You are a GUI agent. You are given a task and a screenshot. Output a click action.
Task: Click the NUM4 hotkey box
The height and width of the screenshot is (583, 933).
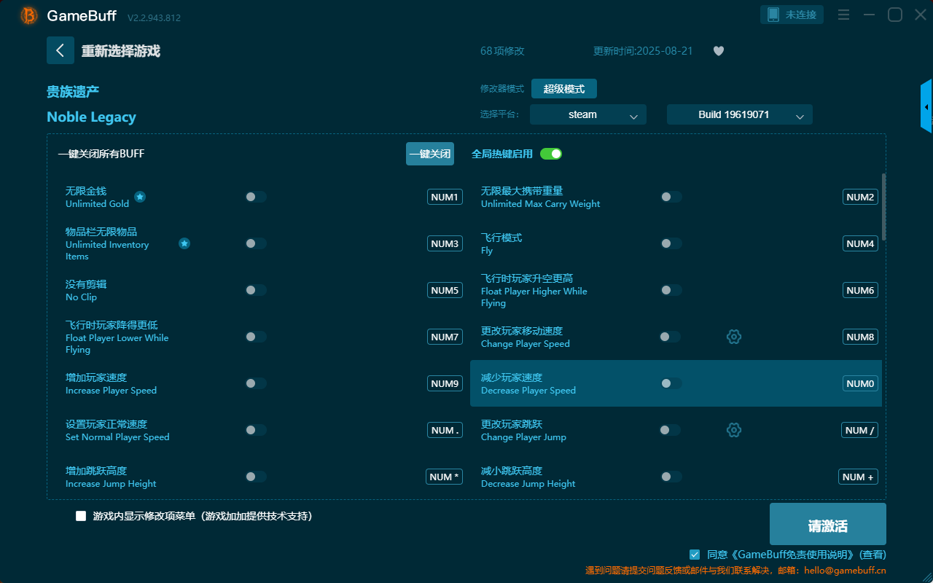860,243
